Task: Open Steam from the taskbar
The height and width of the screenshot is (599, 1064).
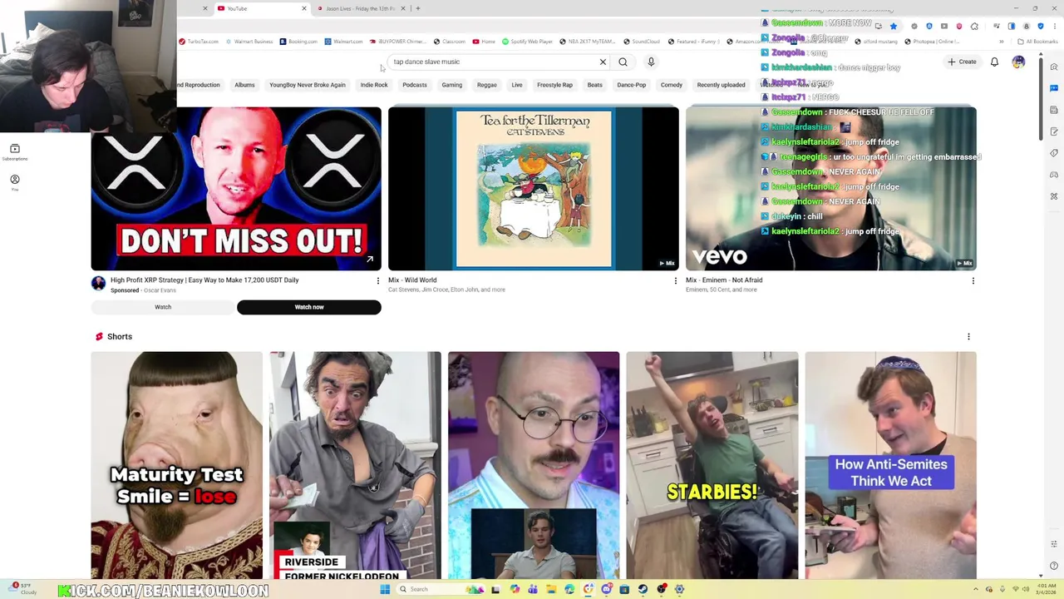Action: click(x=643, y=589)
